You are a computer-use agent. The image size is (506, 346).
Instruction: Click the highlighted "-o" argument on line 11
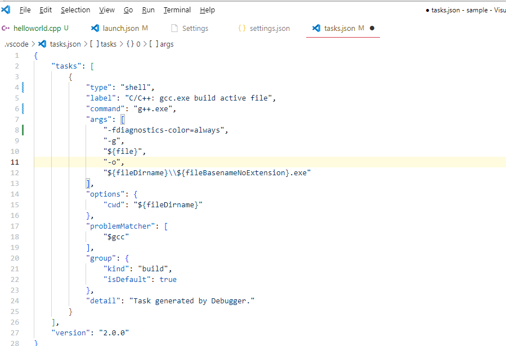pos(113,162)
